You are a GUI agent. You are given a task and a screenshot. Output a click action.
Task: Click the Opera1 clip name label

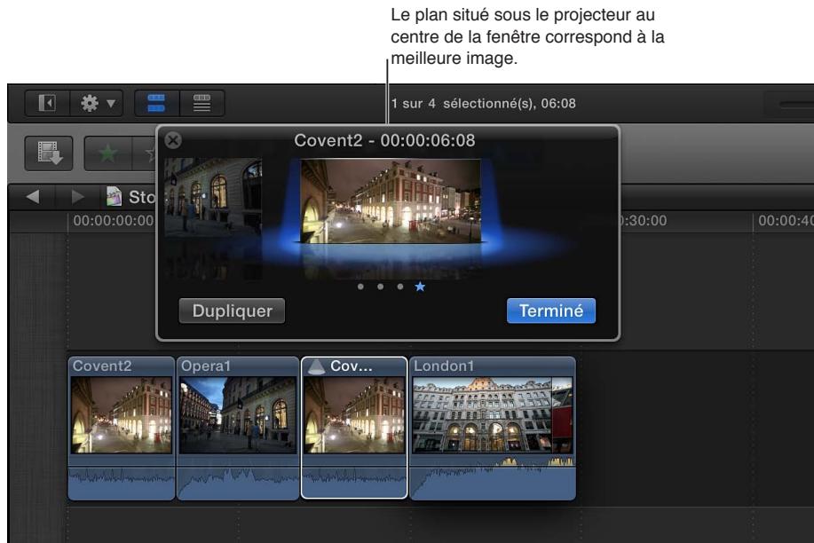coord(206,366)
